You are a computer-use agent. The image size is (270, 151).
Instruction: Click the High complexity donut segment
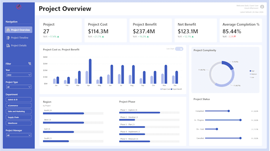(228, 65)
